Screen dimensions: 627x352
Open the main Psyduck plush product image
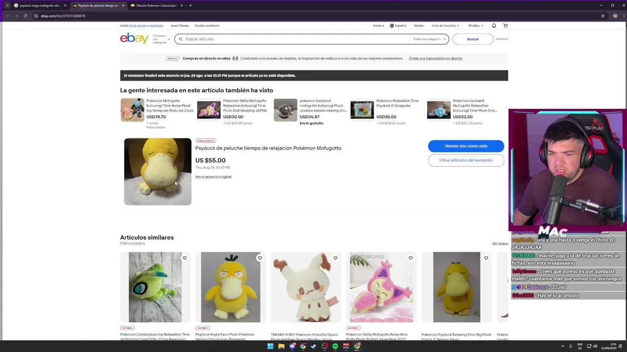tap(158, 172)
